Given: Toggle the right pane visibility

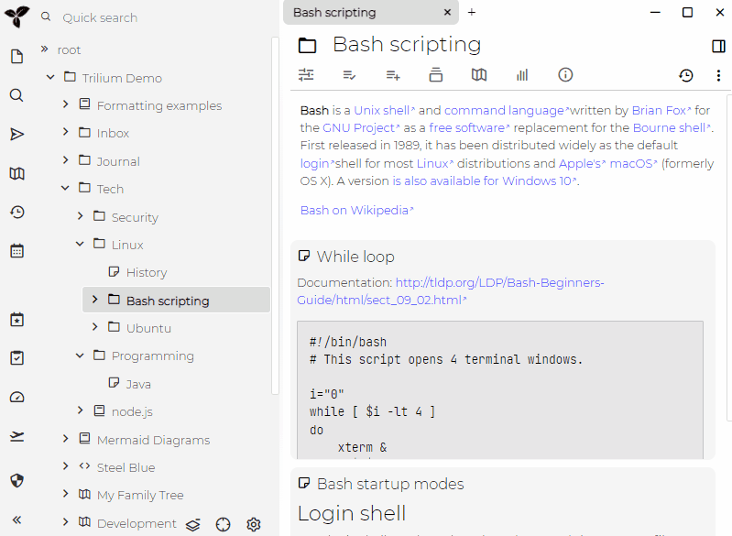Looking at the screenshot, I should click(x=718, y=46).
